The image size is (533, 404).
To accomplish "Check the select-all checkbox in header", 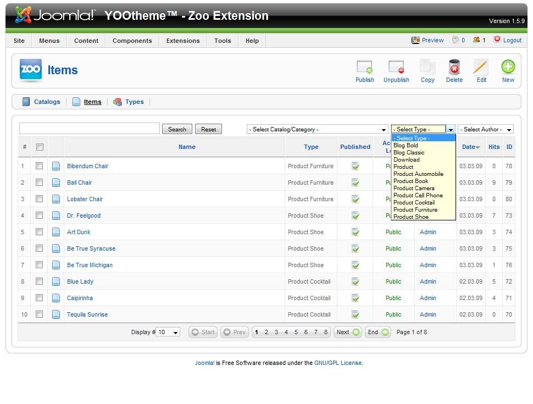I will [40, 147].
